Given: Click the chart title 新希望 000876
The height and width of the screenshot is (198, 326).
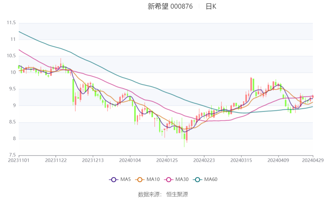Looking at the screenshot, I should coord(170,6).
